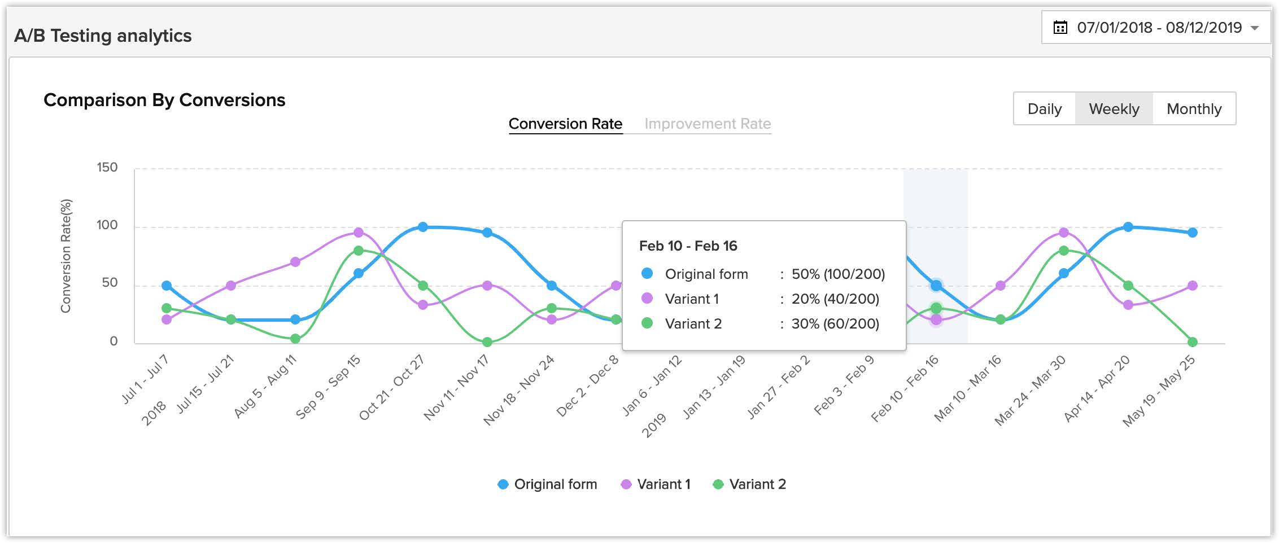Select the Weekly view option
This screenshot has width=1279, height=543.
coord(1114,109)
